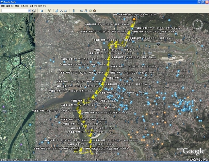Viewport: 209px width, 162px height.
Task: Click the compass N ring navigation control
Action: pyautogui.click(x=198, y=24)
